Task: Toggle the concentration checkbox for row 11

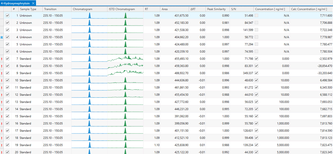Action: click(x=257, y=87)
